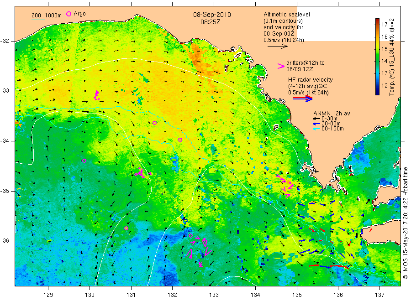Click the colorbar tick label 16

click(384, 36)
